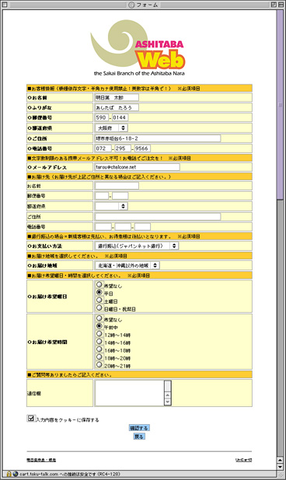Click the postal code field containing 590
Screen dimensions: 286x480
(102, 117)
